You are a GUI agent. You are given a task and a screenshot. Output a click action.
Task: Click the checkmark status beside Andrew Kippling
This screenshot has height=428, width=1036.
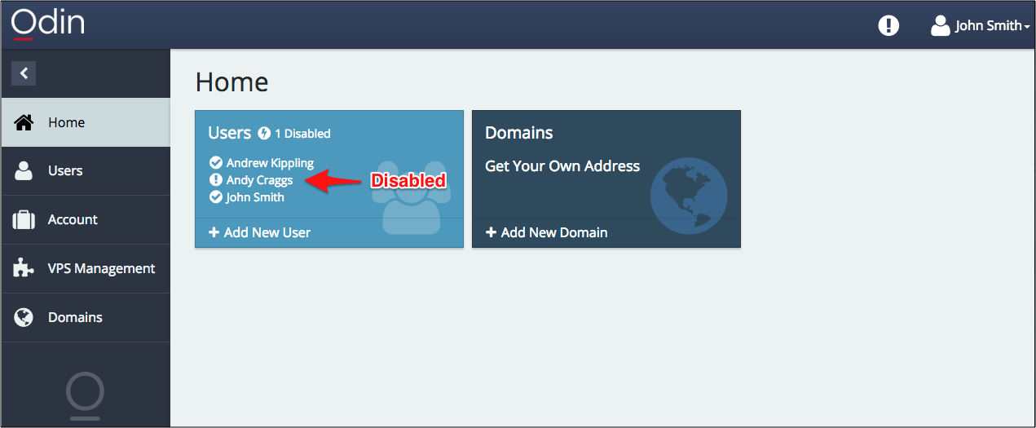tap(216, 163)
